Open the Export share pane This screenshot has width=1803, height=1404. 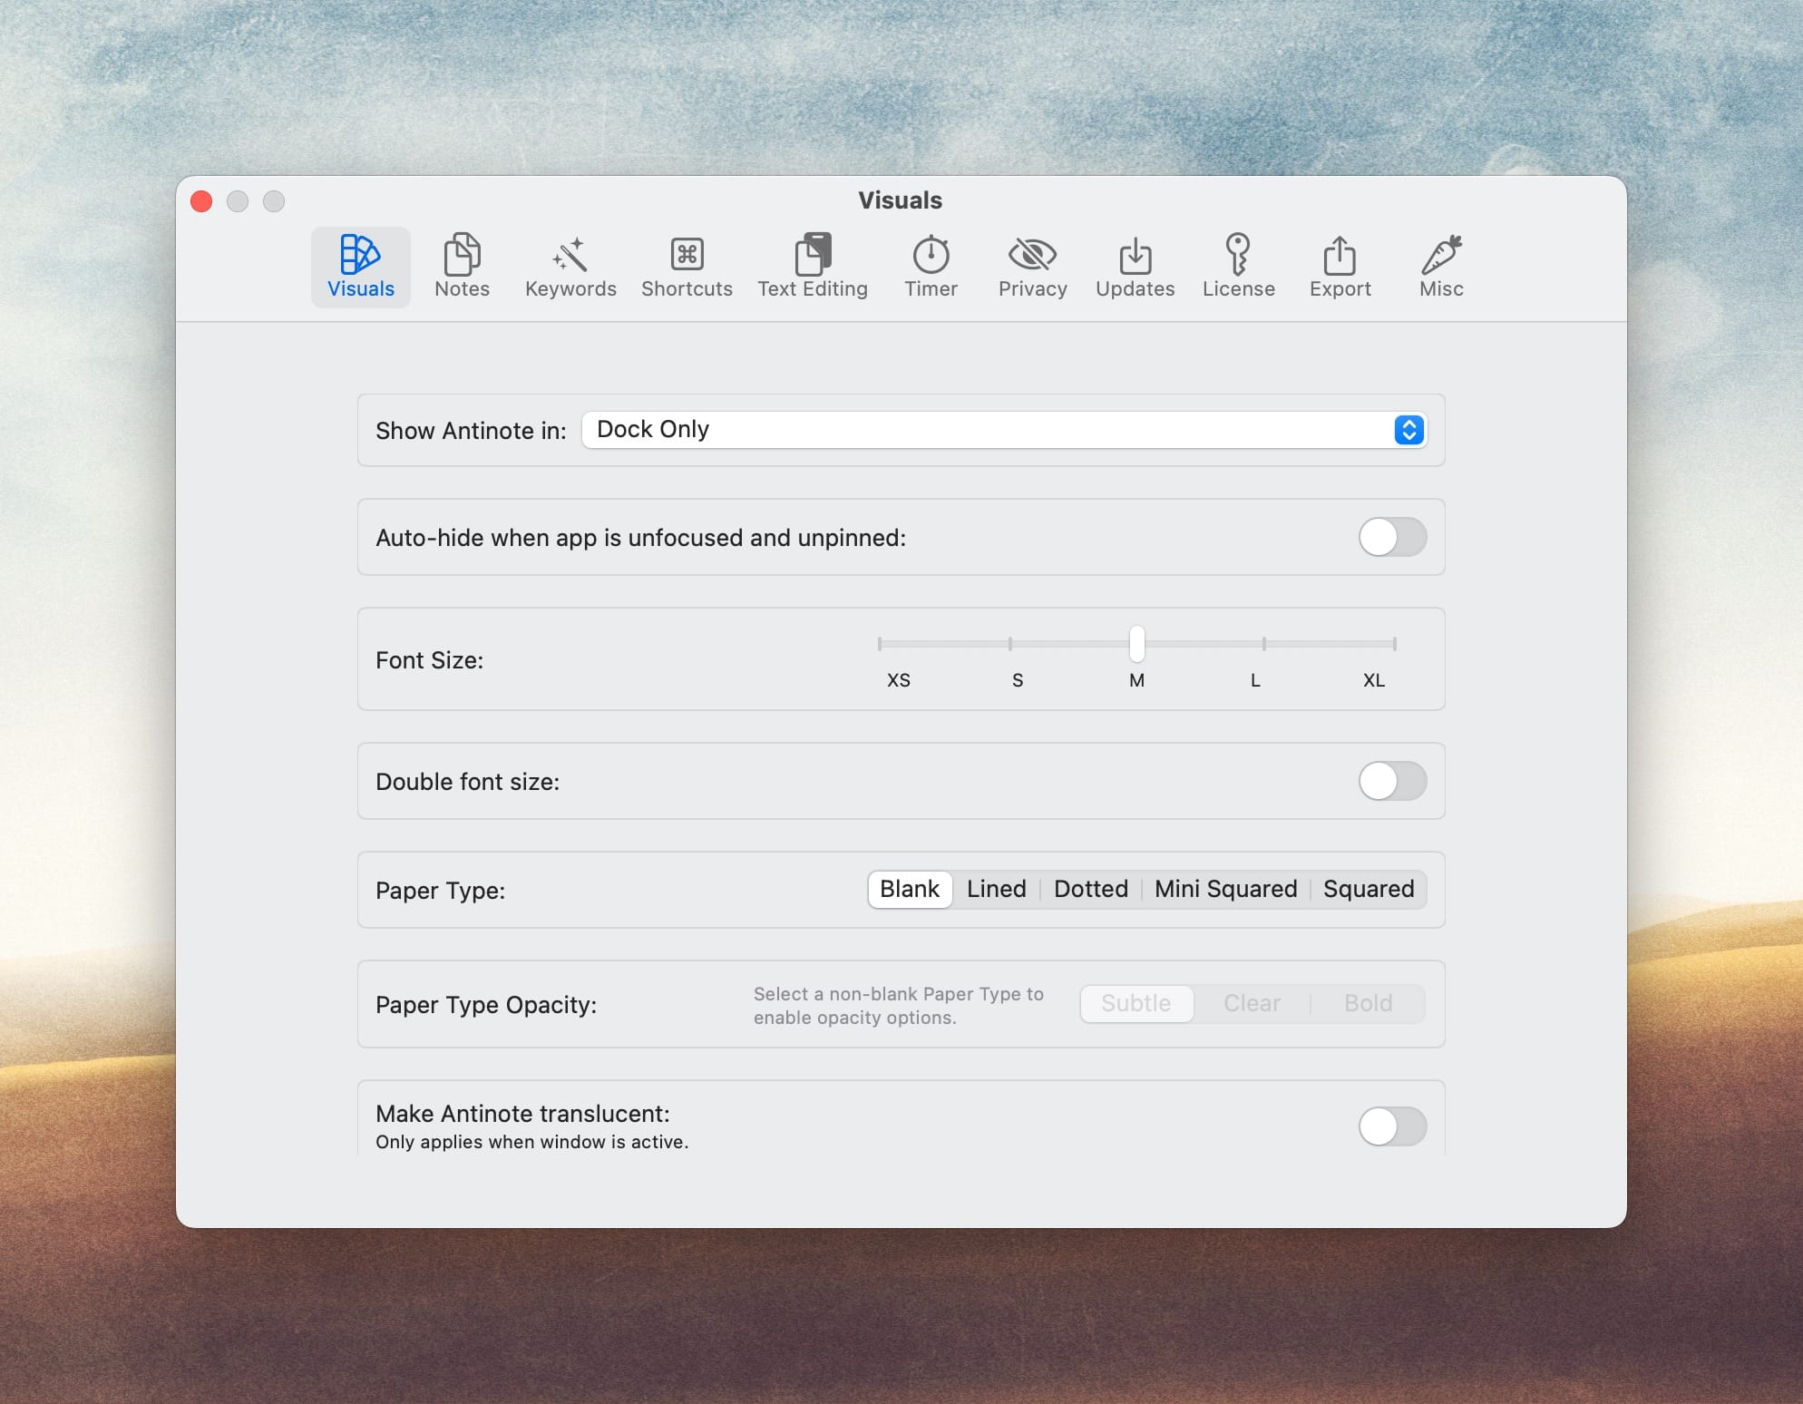click(1340, 266)
